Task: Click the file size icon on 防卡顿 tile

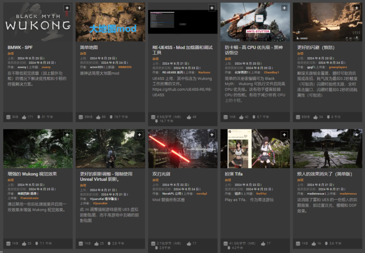Action: pyautogui.click(x=225, y=117)
